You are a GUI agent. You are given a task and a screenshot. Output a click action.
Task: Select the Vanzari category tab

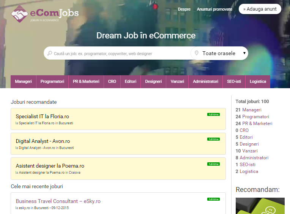177,81
